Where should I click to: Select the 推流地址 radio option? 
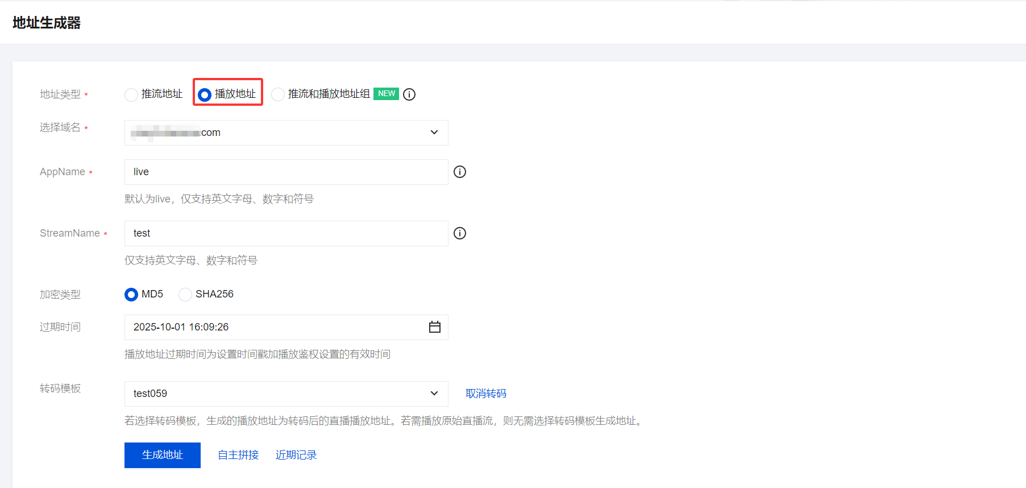tap(131, 94)
